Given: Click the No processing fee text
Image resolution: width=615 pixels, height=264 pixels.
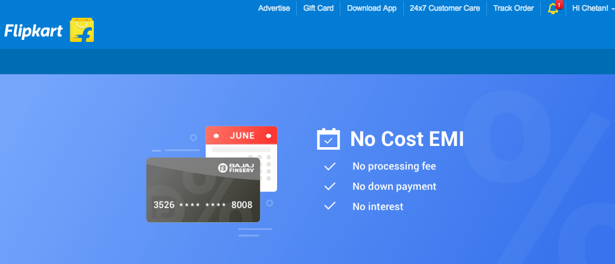Looking at the screenshot, I should 394,166.
